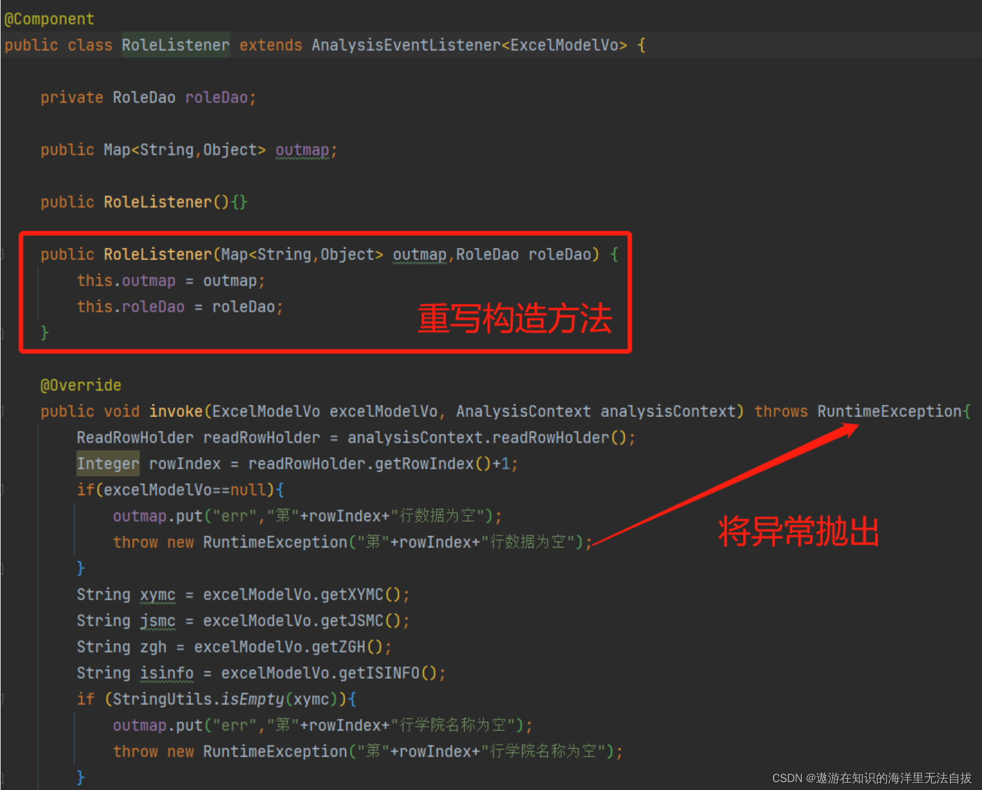Click excelModelVo.getXYMC() call
This screenshot has width=982, height=790.
point(302,594)
